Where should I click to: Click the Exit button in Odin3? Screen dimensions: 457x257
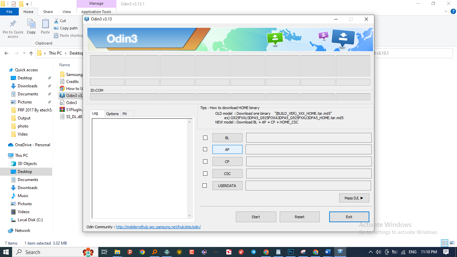point(349,217)
